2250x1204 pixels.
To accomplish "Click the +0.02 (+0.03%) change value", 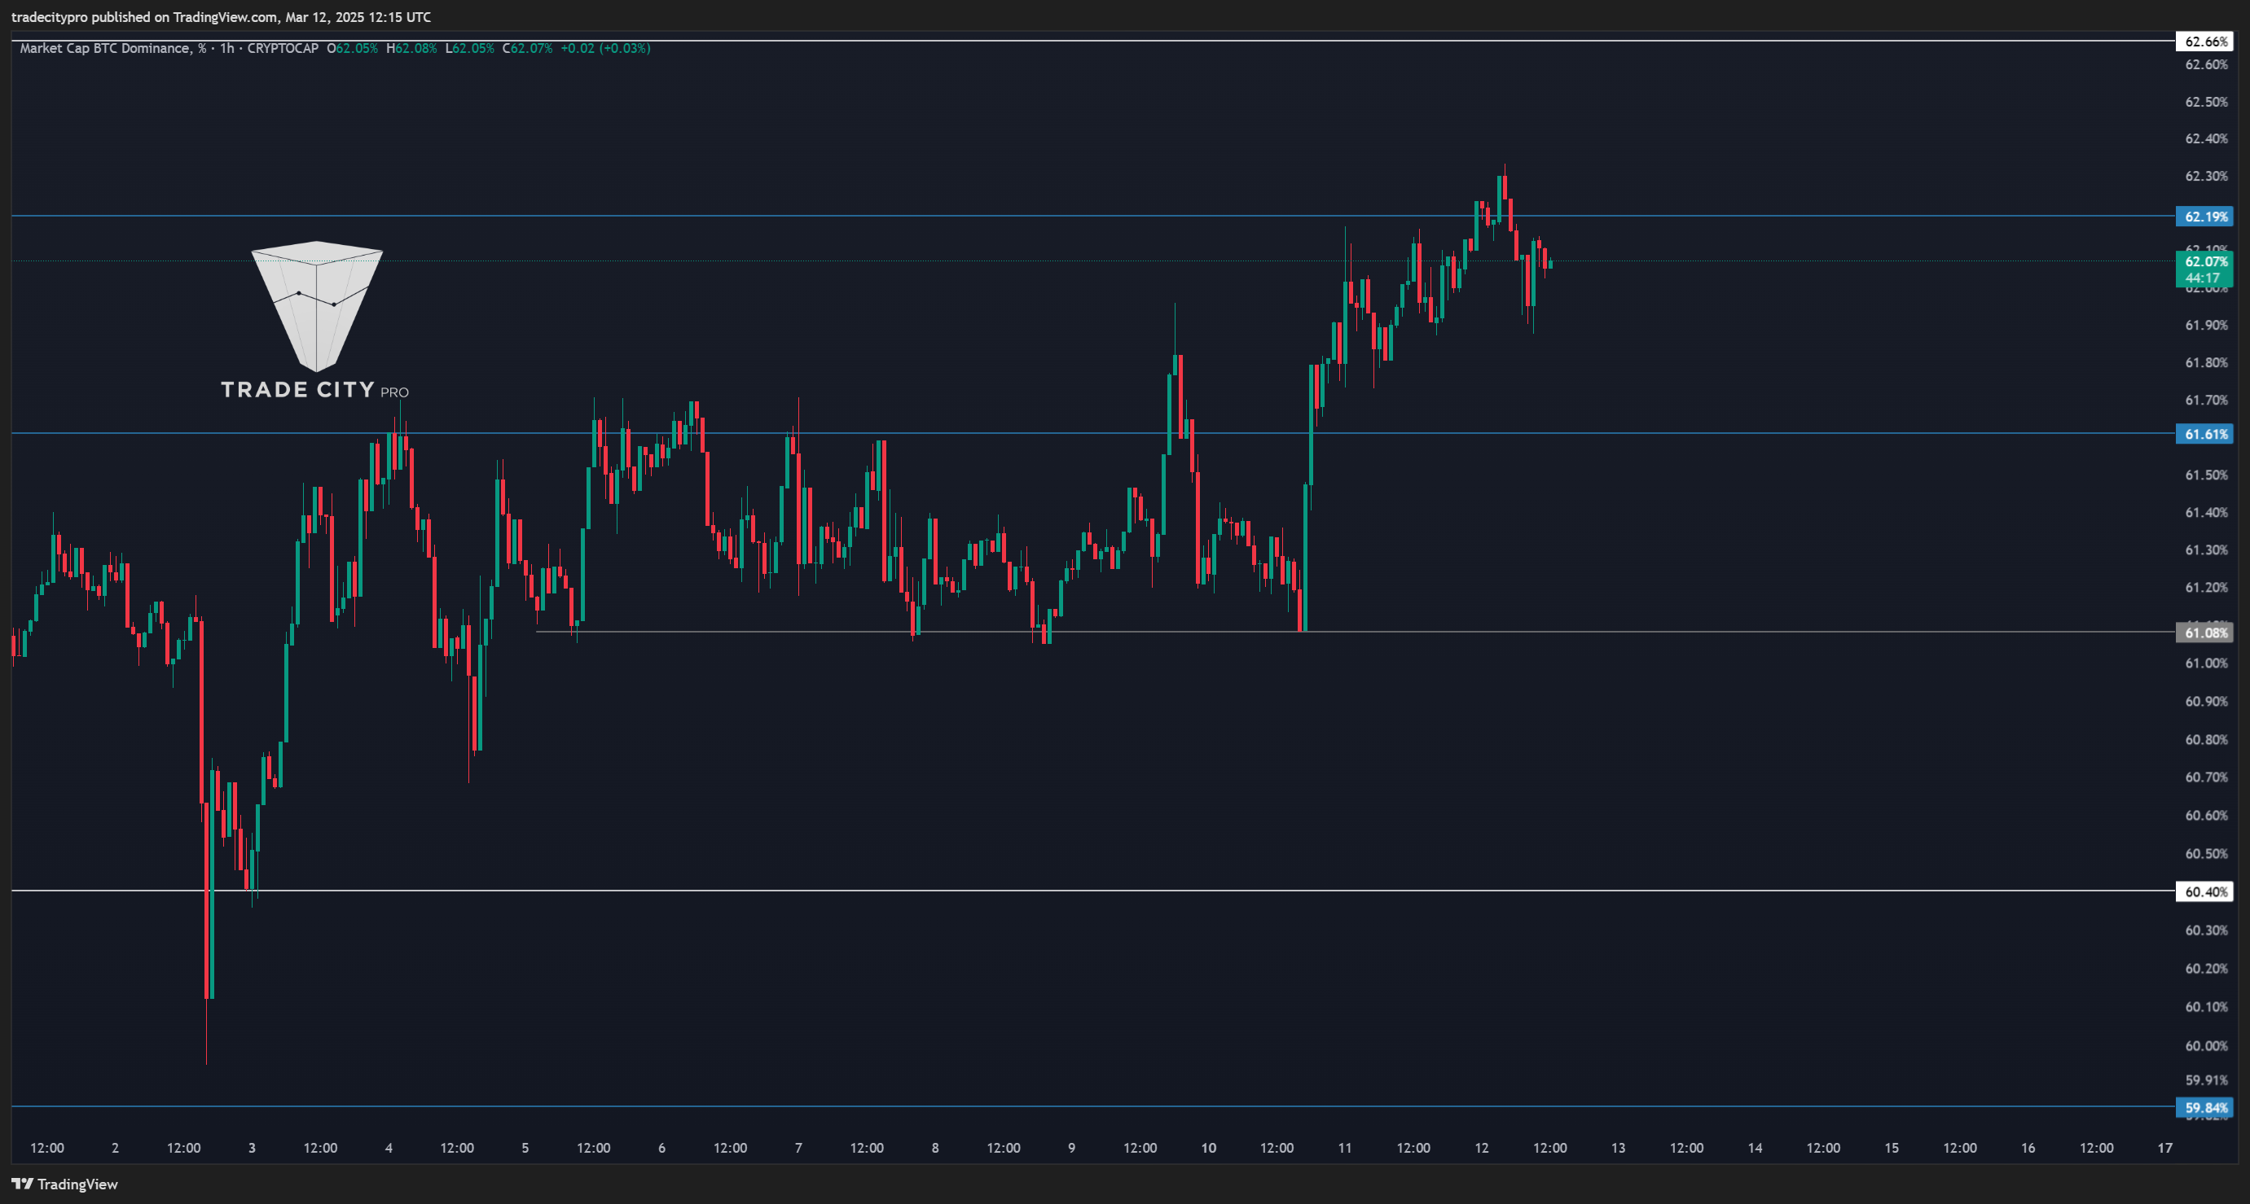I will click(605, 49).
